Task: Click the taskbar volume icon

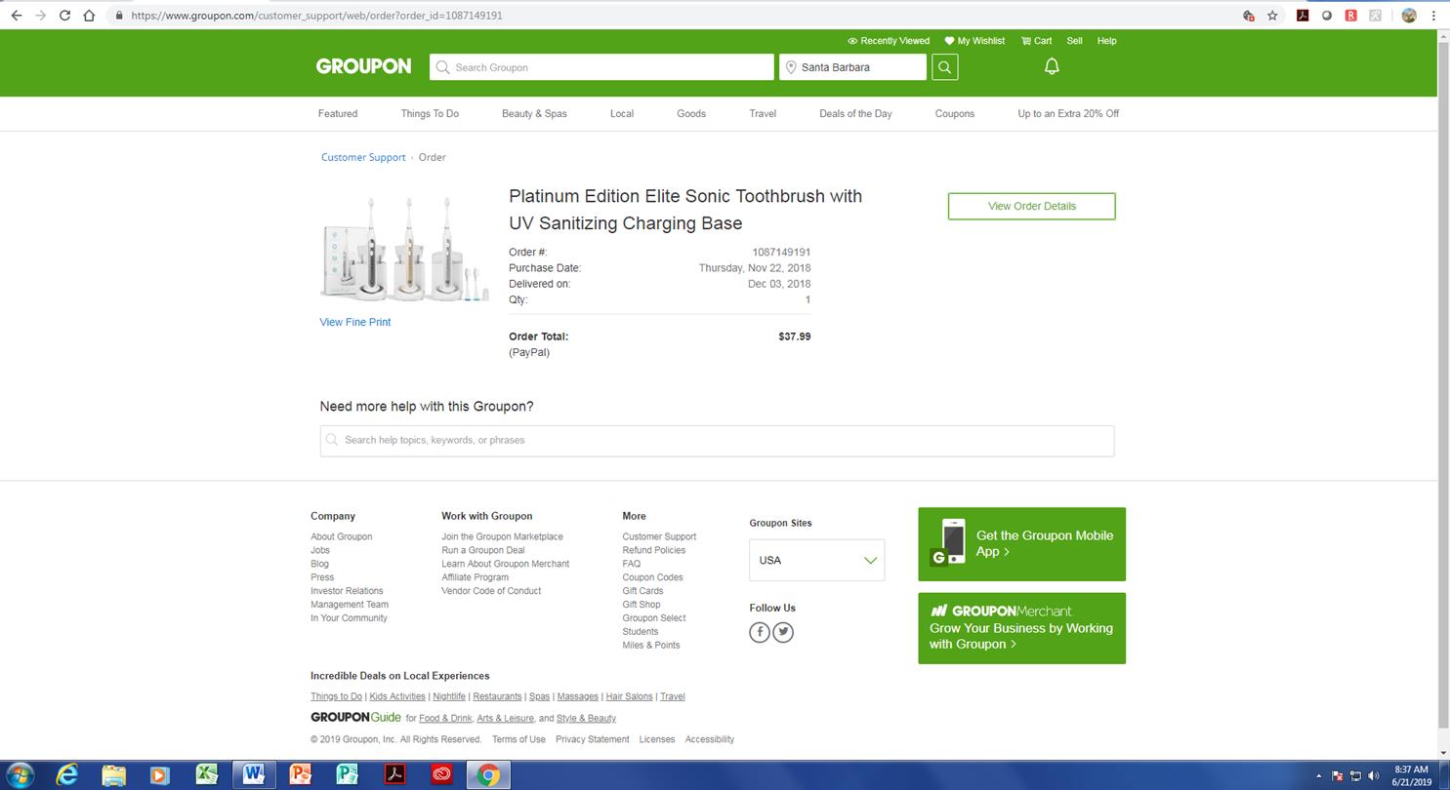Action: click(1374, 776)
